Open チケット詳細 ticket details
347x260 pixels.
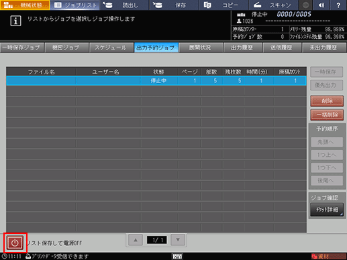(327, 210)
